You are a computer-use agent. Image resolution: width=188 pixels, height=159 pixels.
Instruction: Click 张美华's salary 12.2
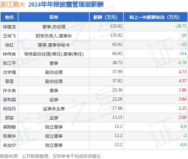[x=118, y=135]
